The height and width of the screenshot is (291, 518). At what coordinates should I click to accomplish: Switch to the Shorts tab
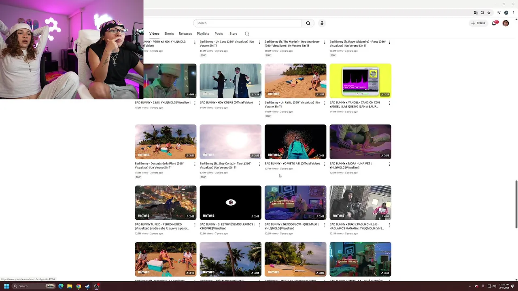169,34
